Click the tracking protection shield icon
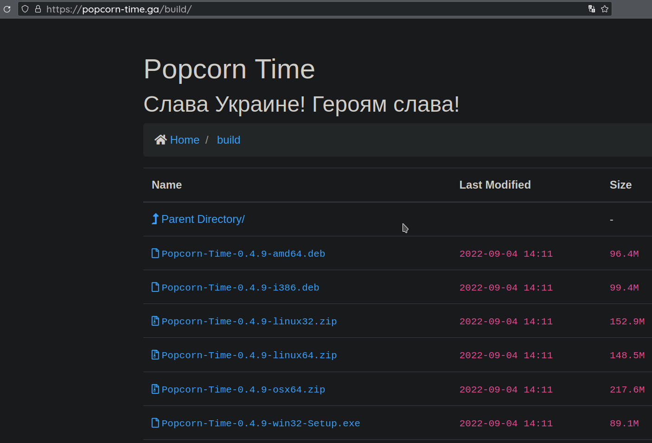 [x=26, y=9]
